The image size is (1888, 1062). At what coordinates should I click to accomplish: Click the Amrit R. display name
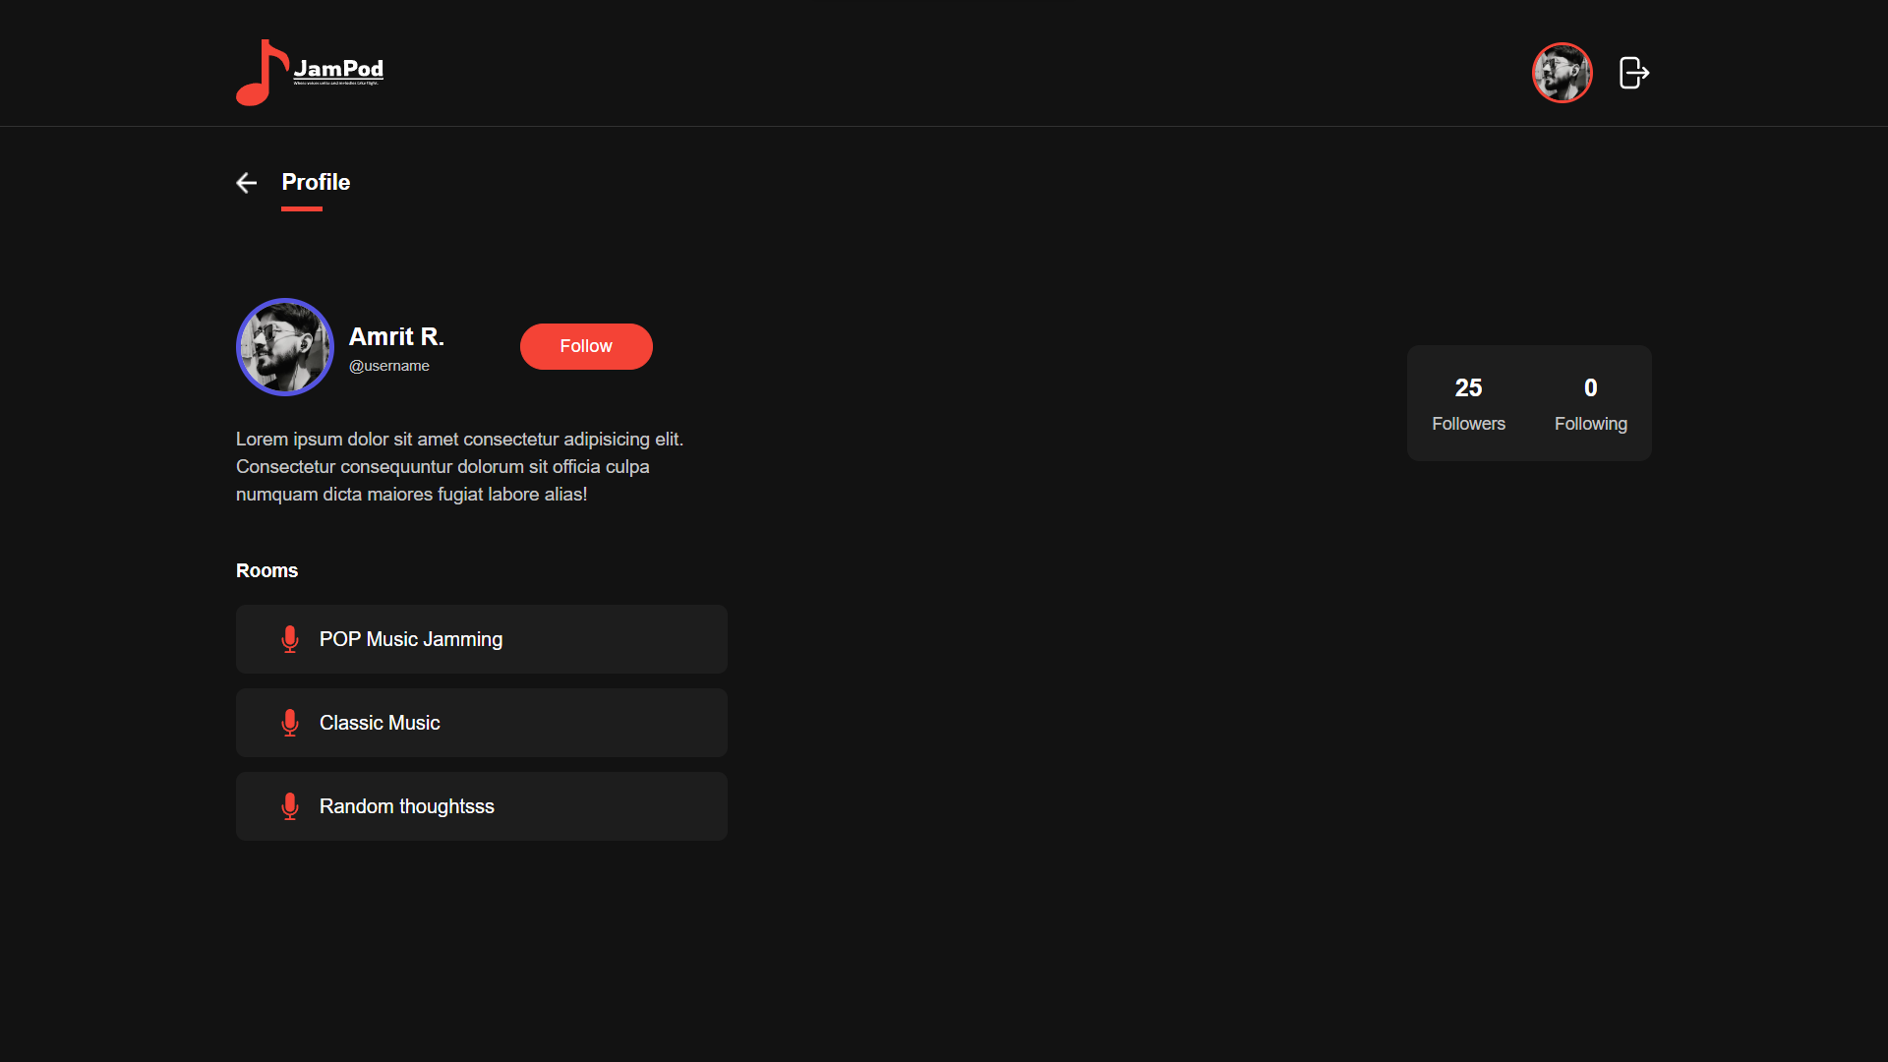[396, 335]
